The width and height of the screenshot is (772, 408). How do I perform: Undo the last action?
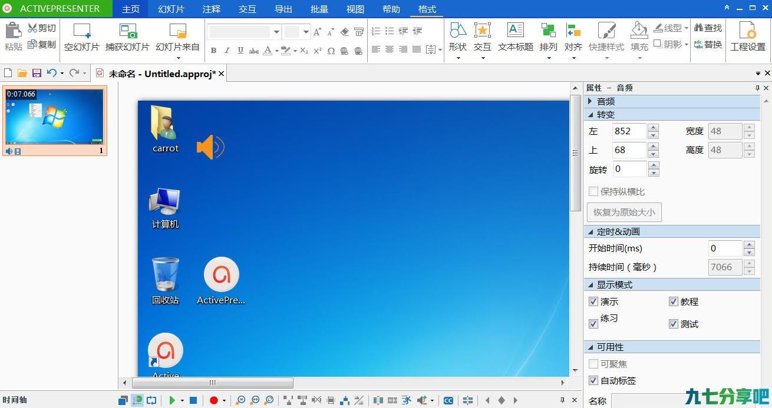pyautogui.click(x=52, y=73)
